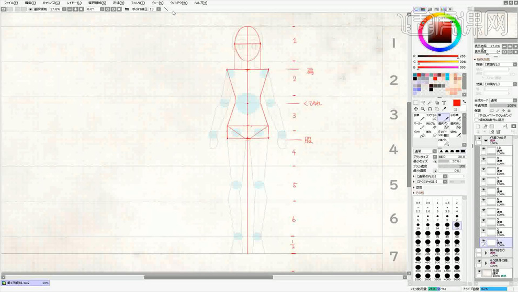This screenshot has height=292, width=518.
Task: Click zoom out minus button in toolbar
Action: [70, 9]
